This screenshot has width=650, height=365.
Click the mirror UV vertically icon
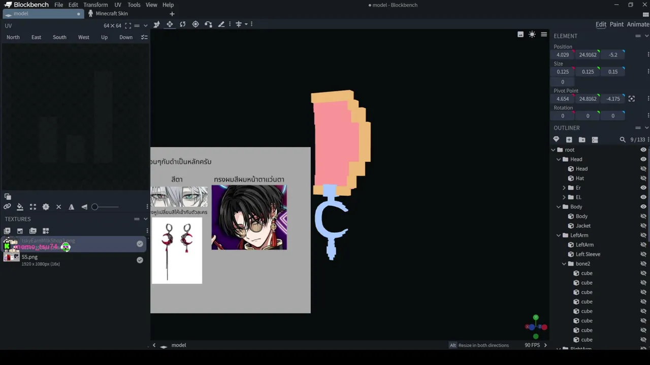(x=84, y=207)
